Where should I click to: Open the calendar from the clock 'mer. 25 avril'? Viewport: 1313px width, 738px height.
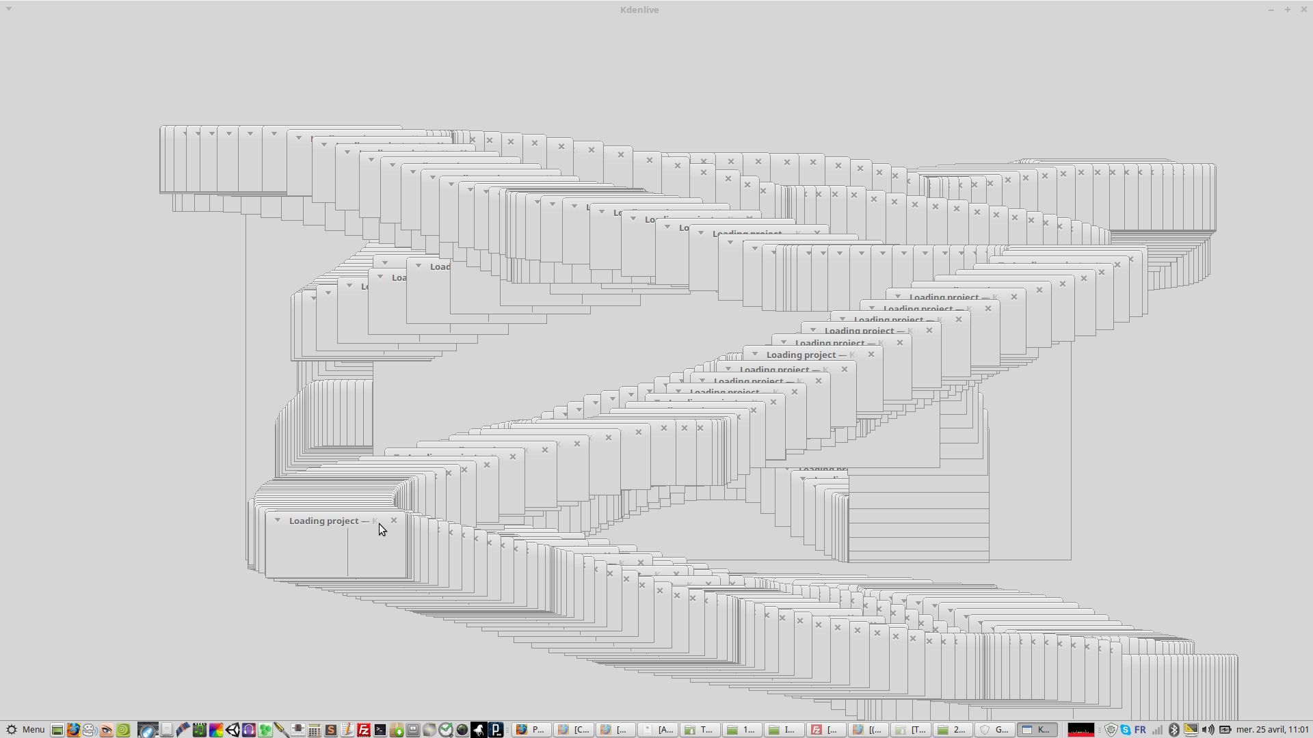point(1272,730)
